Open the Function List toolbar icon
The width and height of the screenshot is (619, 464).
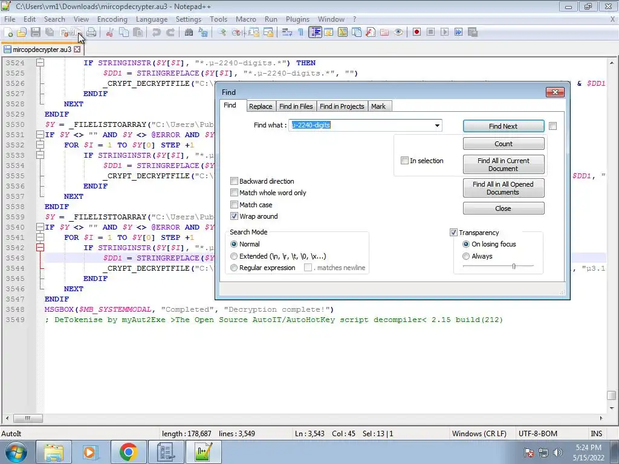point(371,33)
